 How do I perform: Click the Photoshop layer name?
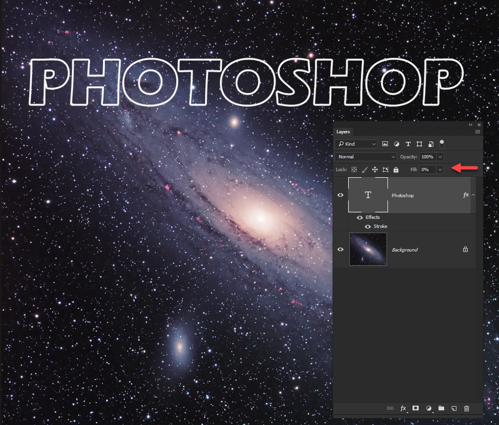[x=403, y=195]
